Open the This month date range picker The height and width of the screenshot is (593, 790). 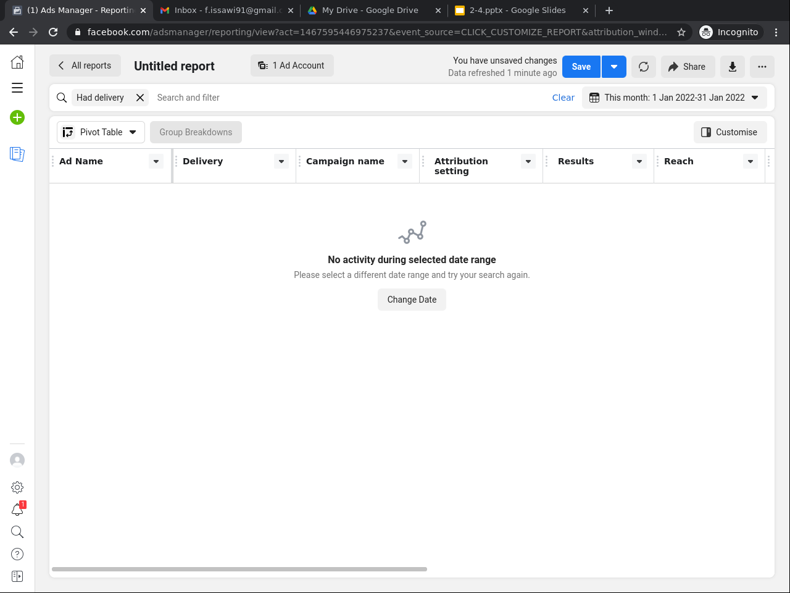click(x=675, y=98)
